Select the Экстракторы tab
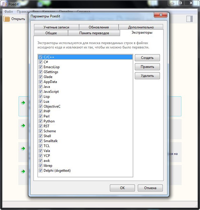 [142, 33]
